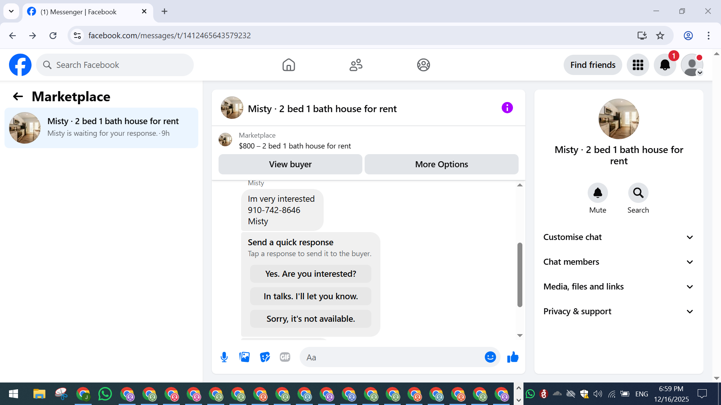Open the Windows notification center
The image size is (721, 405).
pos(702,394)
